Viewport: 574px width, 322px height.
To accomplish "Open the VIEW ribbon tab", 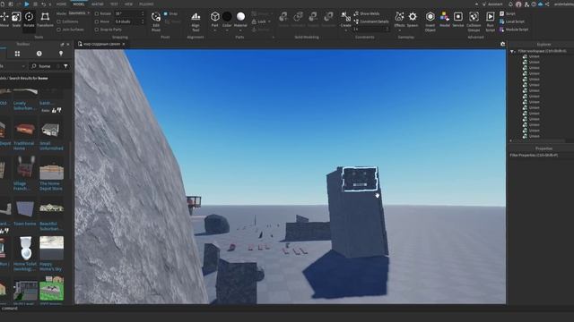I will tap(128, 4).
